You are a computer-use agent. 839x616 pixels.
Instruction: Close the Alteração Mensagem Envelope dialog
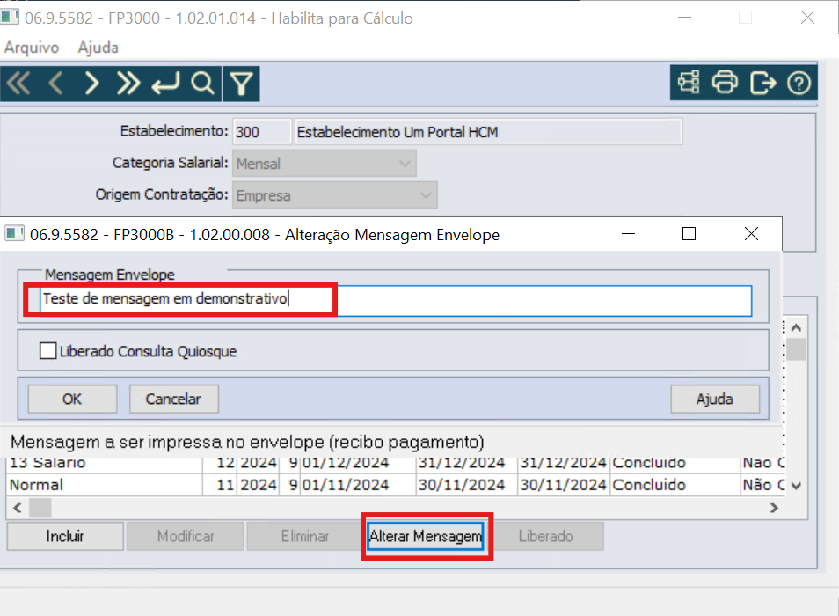(751, 234)
